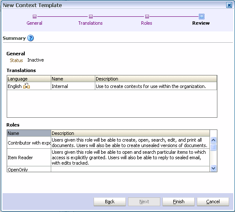
Task: Click the Status label
Action: point(16,60)
